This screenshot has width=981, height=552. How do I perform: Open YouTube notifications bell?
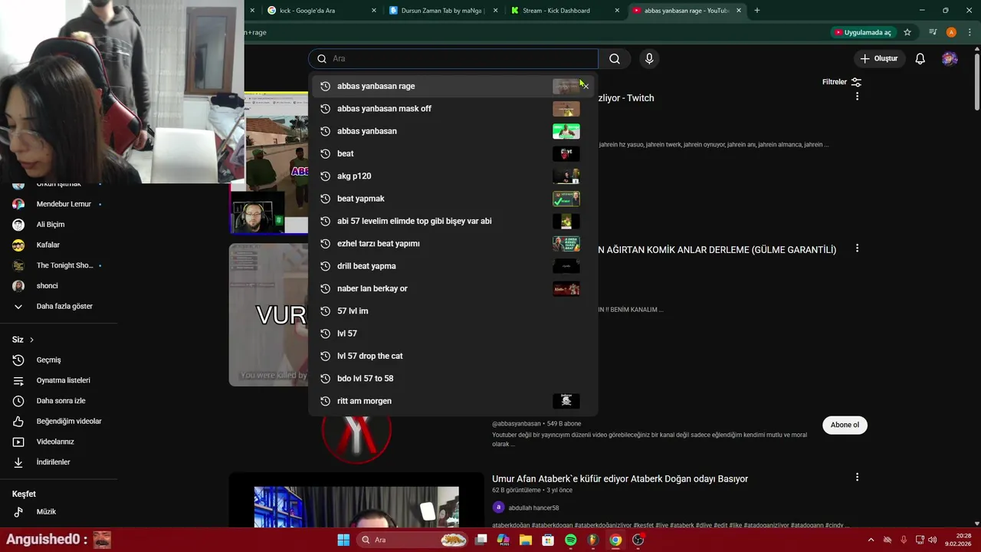(x=920, y=59)
